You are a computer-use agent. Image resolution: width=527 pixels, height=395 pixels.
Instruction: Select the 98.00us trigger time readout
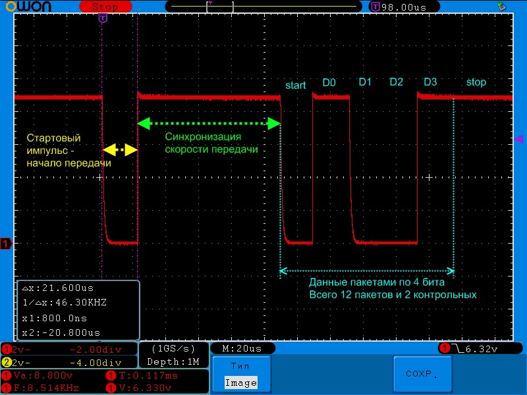(404, 7)
